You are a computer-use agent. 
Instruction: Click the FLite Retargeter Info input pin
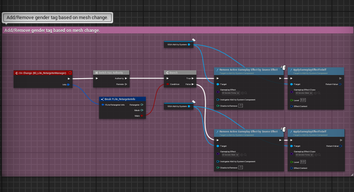coord(103,105)
